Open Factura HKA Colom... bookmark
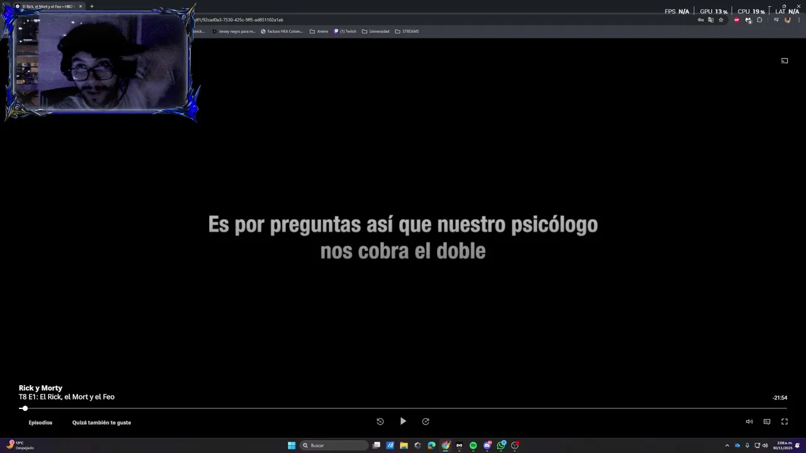Image resolution: width=806 pixels, height=453 pixels. pyautogui.click(x=282, y=31)
